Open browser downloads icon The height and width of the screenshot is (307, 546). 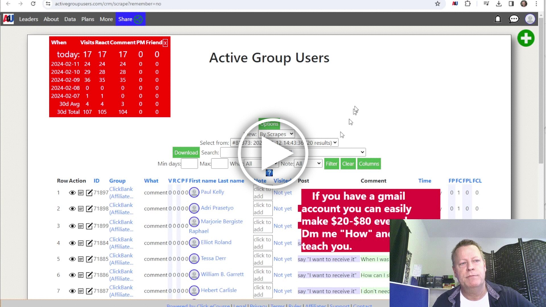[499, 4]
